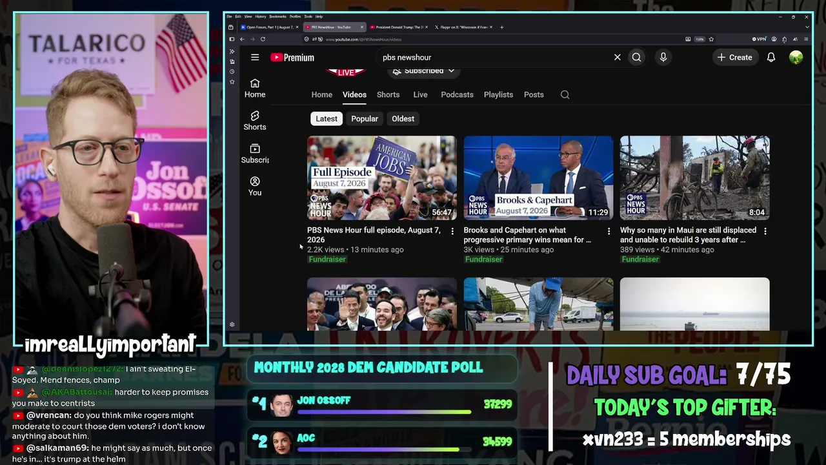Switch to the channel Home tab
This screenshot has height=465, width=826.
pyautogui.click(x=322, y=95)
